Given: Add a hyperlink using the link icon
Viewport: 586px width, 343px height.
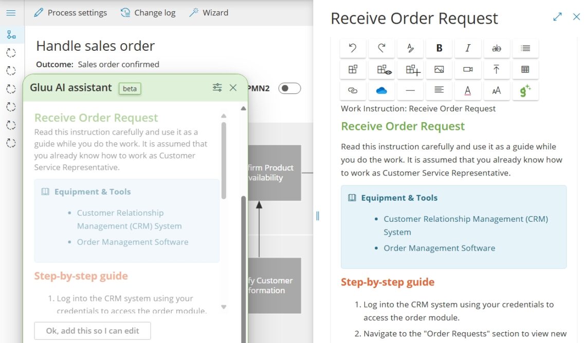Looking at the screenshot, I should pyautogui.click(x=353, y=90).
